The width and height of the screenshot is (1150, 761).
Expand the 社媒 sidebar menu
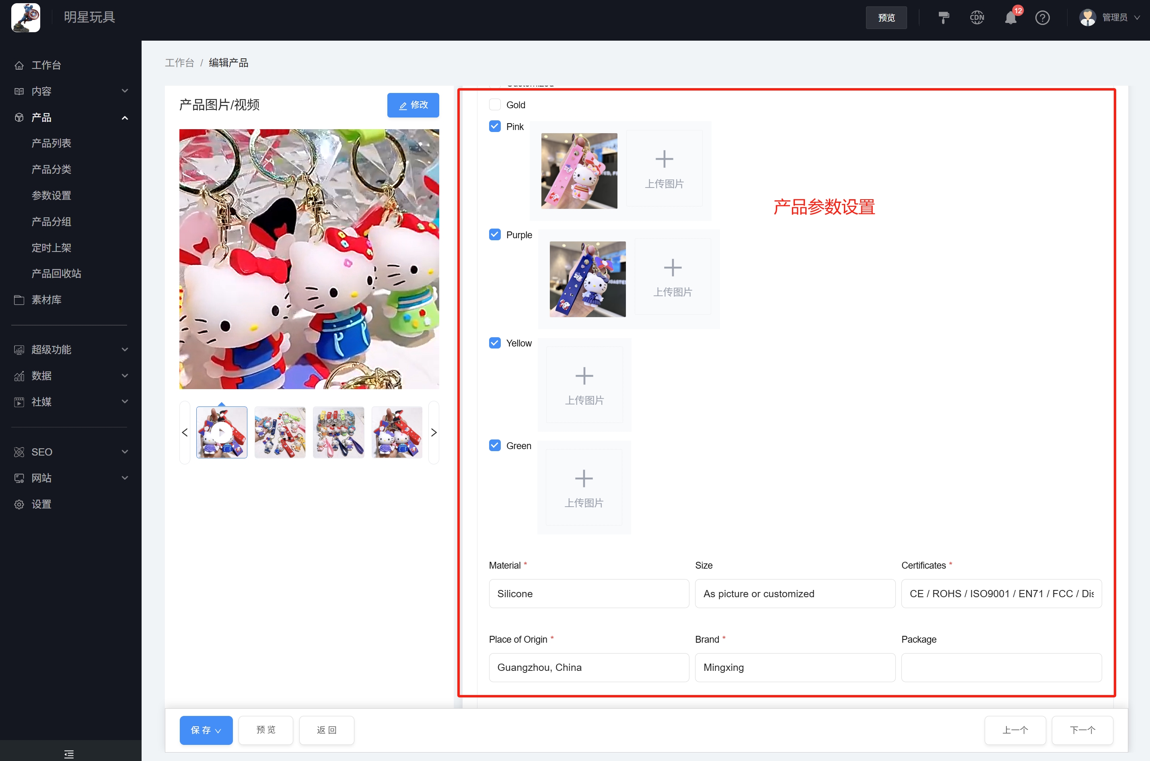[x=125, y=402]
